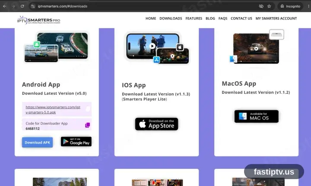The image size is (311, 186).
Task: Click the Apple logo badge icon
Action: pyautogui.click(x=180, y=47)
